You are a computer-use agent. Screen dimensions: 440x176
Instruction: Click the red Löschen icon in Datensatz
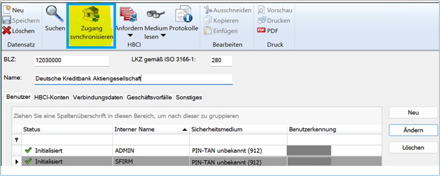click(6, 31)
